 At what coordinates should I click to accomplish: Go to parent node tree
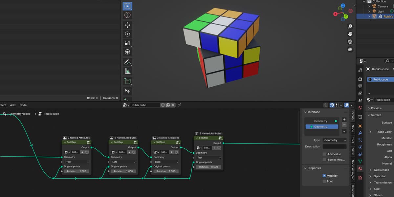coord(325,105)
